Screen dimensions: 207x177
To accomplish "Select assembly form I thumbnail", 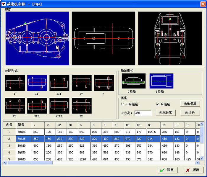I will tap(15, 83).
